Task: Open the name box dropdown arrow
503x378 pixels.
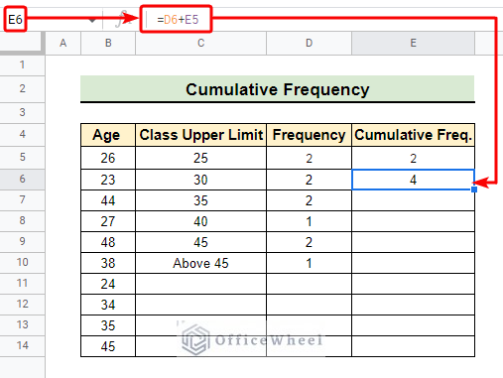Action: (92, 21)
